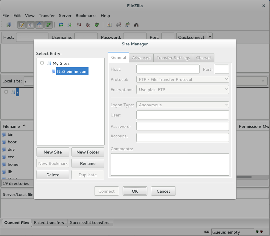Screen dimensions: 270x236
Task: Toggle the message log display
Action: [22, 25]
